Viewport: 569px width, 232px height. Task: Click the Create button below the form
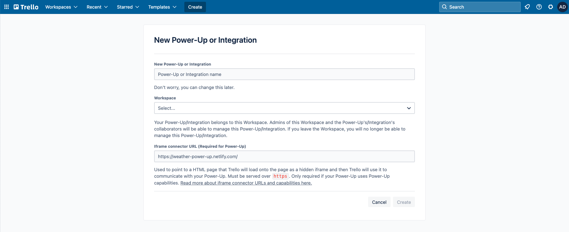[x=404, y=202]
